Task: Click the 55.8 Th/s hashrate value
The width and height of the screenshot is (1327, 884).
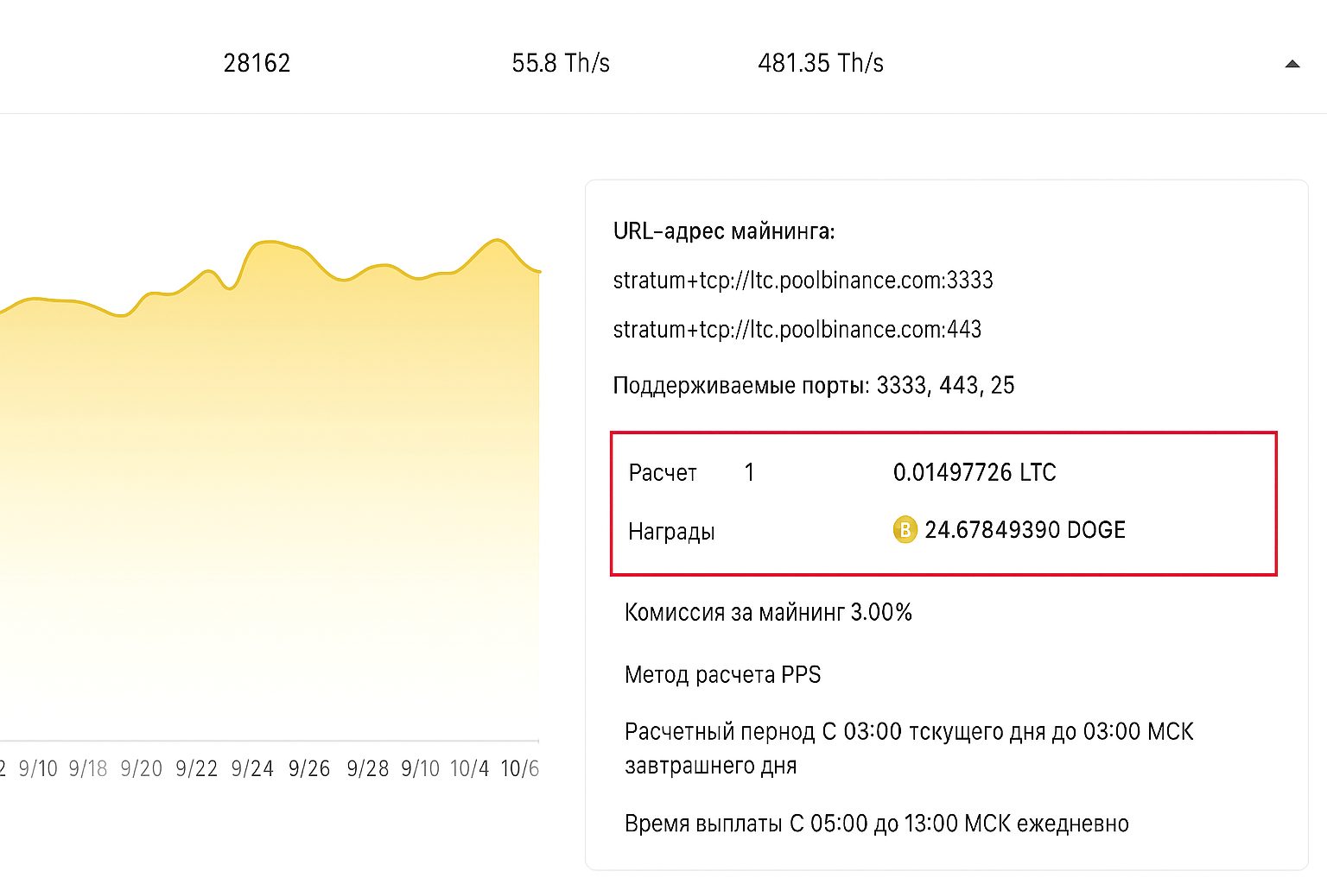Action: tap(561, 62)
